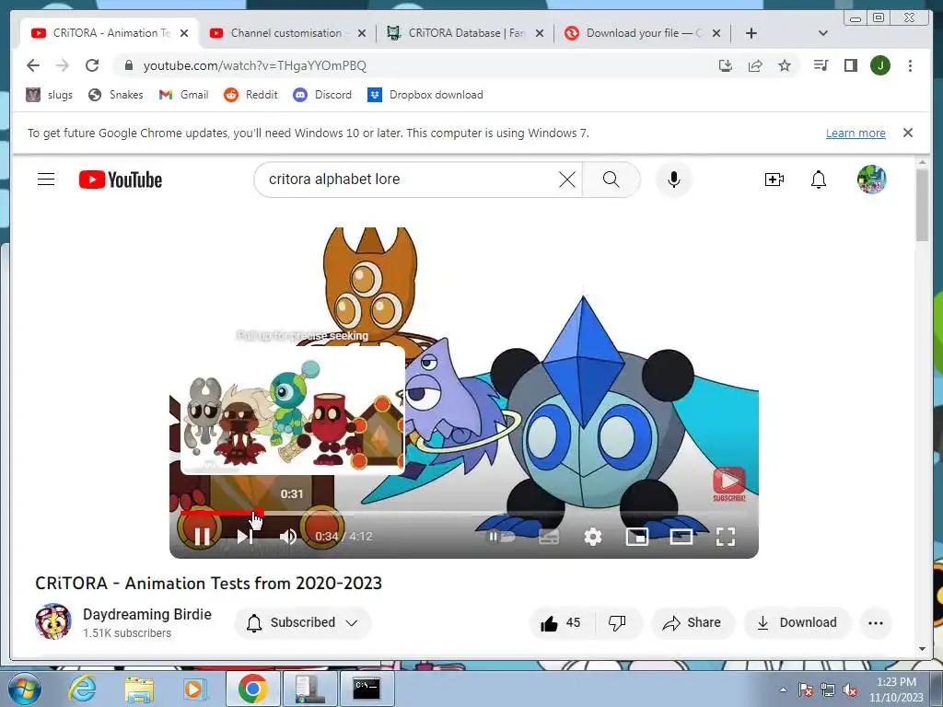Switch to CRiTORA Database tab
The width and height of the screenshot is (943, 707).
(x=466, y=33)
